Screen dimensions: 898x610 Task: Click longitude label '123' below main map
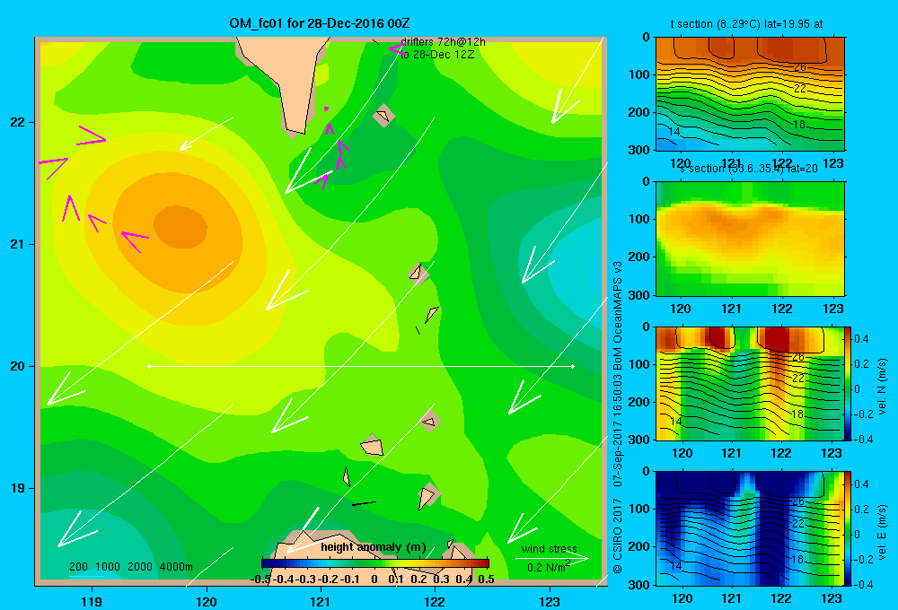[550, 601]
